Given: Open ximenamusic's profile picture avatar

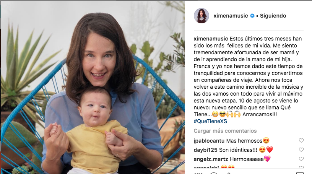Looking at the screenshot, I should pyautogui.click(x=201, y=16).
